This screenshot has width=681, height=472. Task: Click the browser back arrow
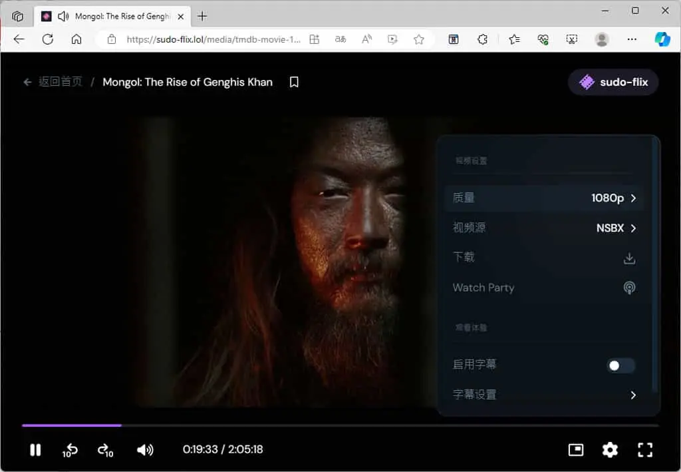[19, 39]
